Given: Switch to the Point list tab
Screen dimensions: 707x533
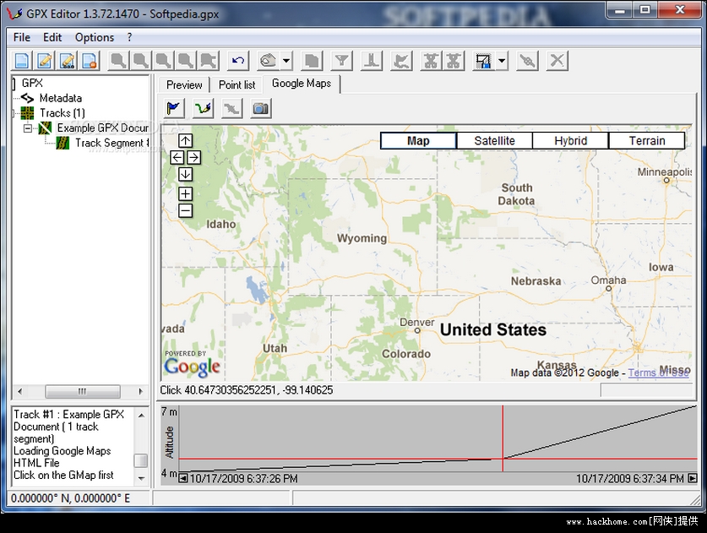Looking at the screenshot, I should pyautogui.click(x=237, y=84).
